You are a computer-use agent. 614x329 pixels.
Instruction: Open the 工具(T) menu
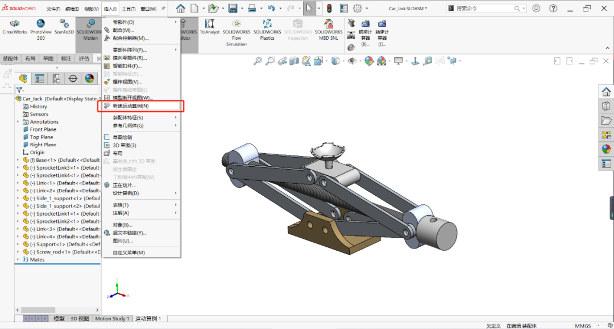tap(128, 9)
